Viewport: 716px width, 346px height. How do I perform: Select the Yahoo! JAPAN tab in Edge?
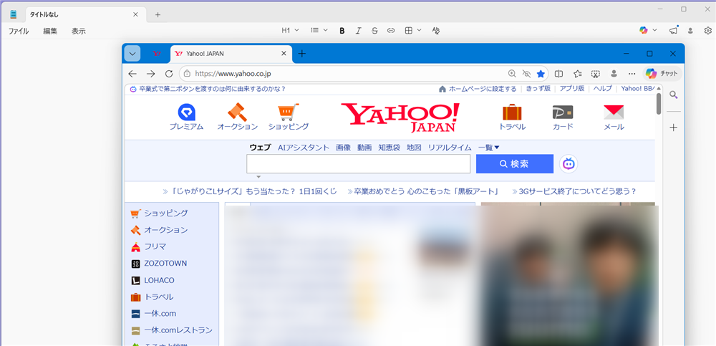(x=231, y=54)
